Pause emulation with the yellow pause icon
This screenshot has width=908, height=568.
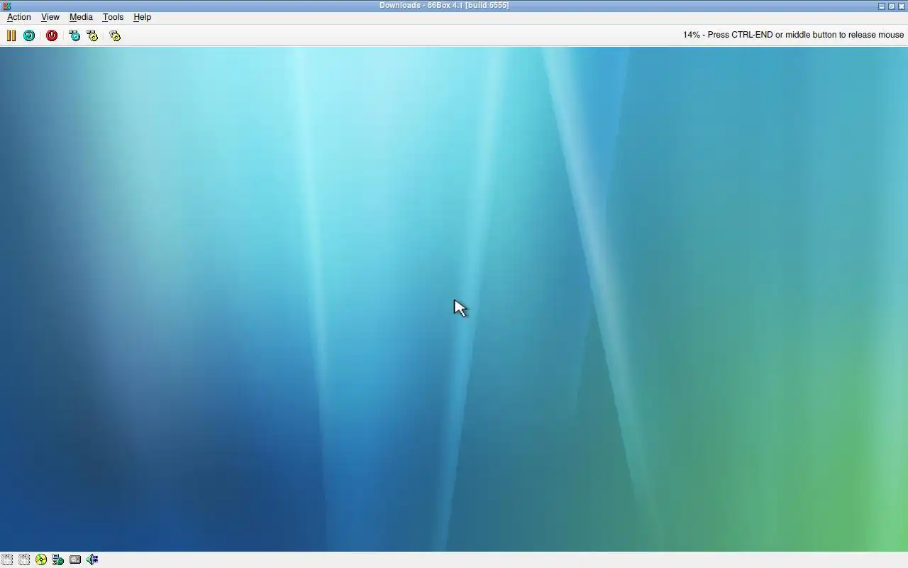click(x=11, y=35)
